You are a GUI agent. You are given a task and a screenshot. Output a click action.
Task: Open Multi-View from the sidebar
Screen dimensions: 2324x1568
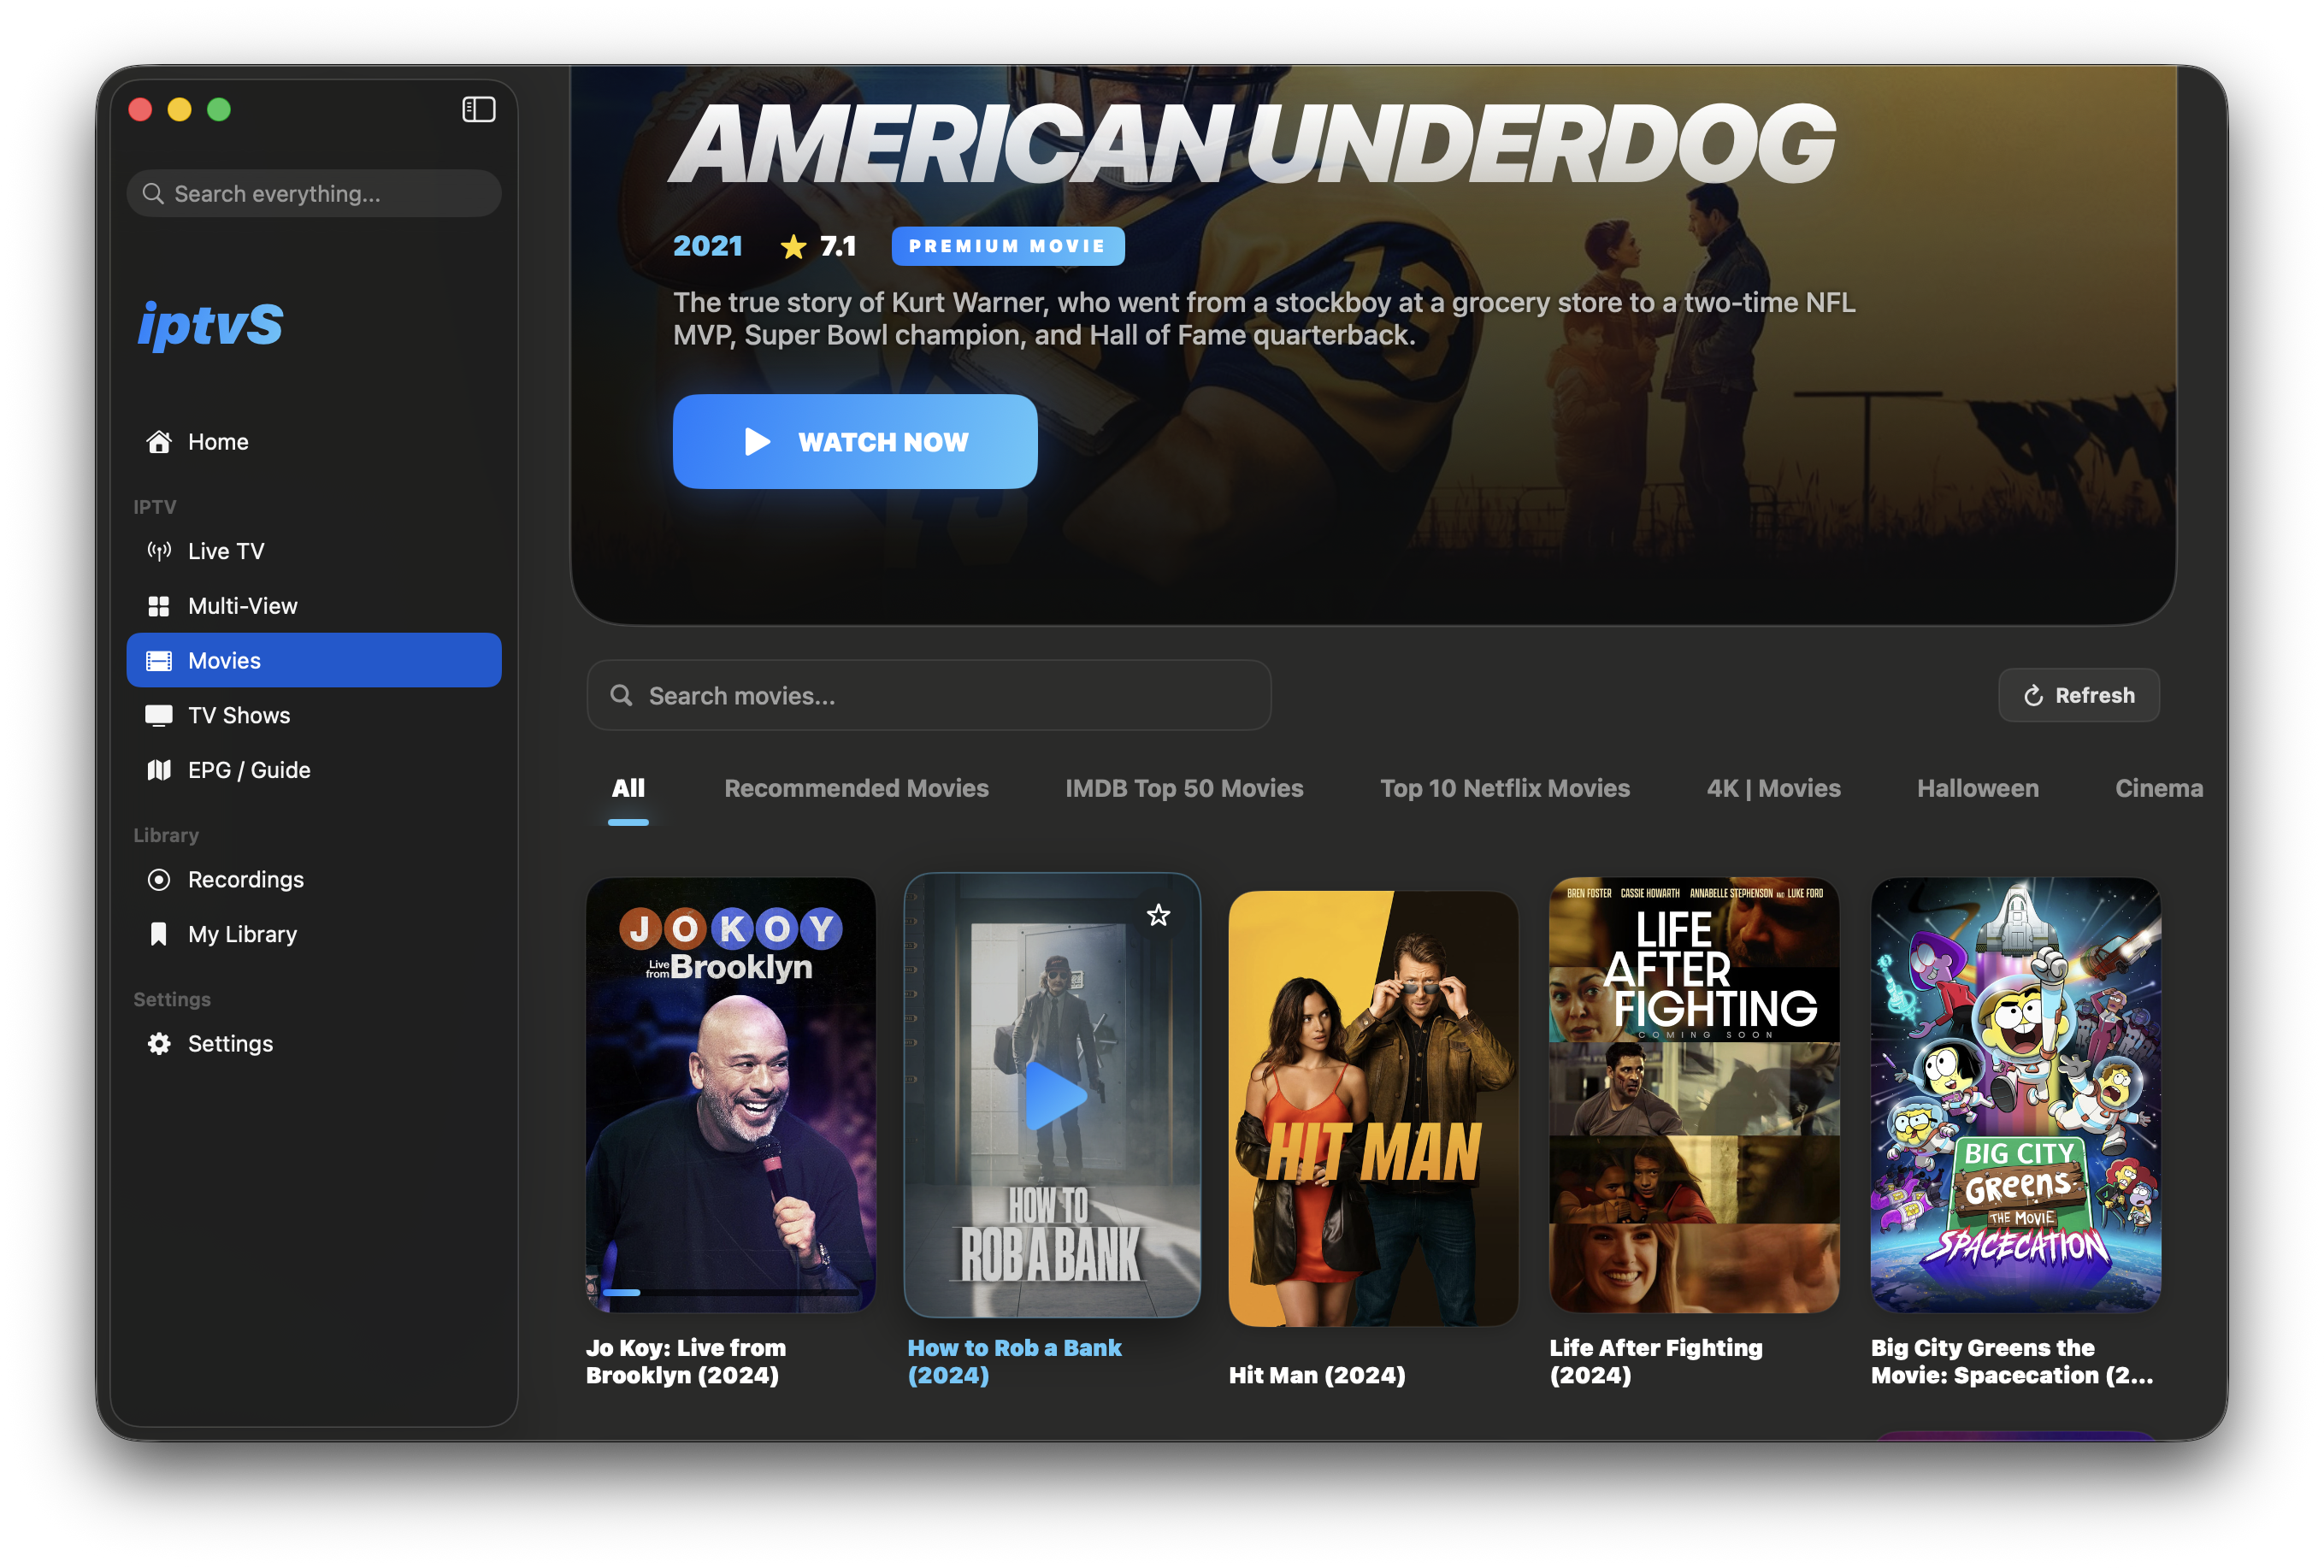(x=314, y=606)
